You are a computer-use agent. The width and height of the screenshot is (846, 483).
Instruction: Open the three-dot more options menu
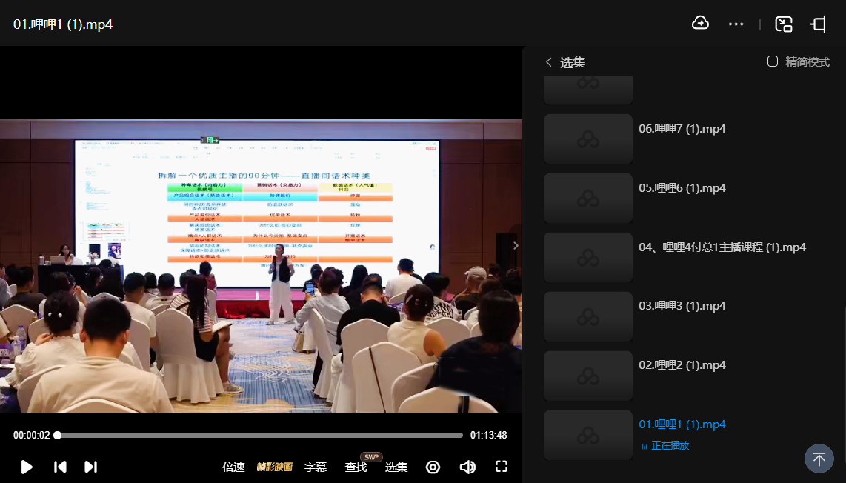(736, 24)
